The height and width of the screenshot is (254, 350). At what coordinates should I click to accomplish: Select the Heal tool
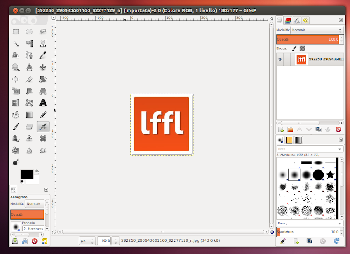(x=43, y=138)
